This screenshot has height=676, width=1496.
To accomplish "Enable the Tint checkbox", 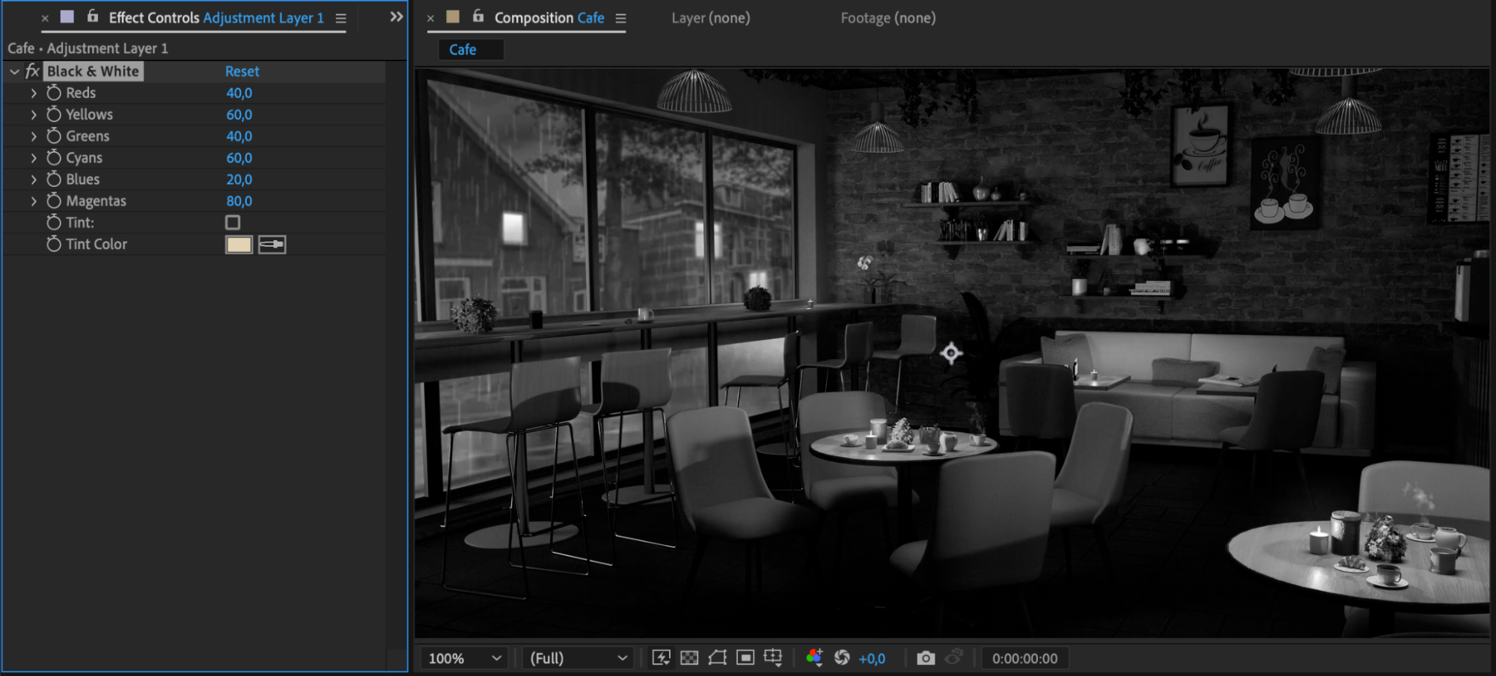I will point(233,223).
